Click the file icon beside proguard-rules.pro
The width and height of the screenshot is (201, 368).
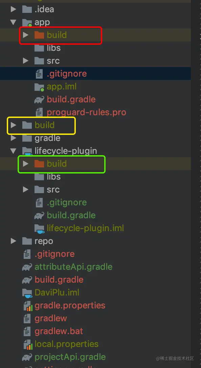[39, 112]
